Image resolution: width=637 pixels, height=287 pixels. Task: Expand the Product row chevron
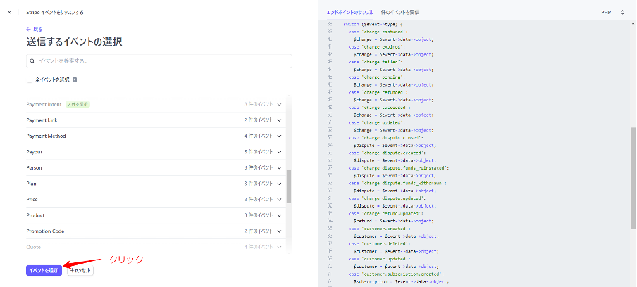(280, 215)
